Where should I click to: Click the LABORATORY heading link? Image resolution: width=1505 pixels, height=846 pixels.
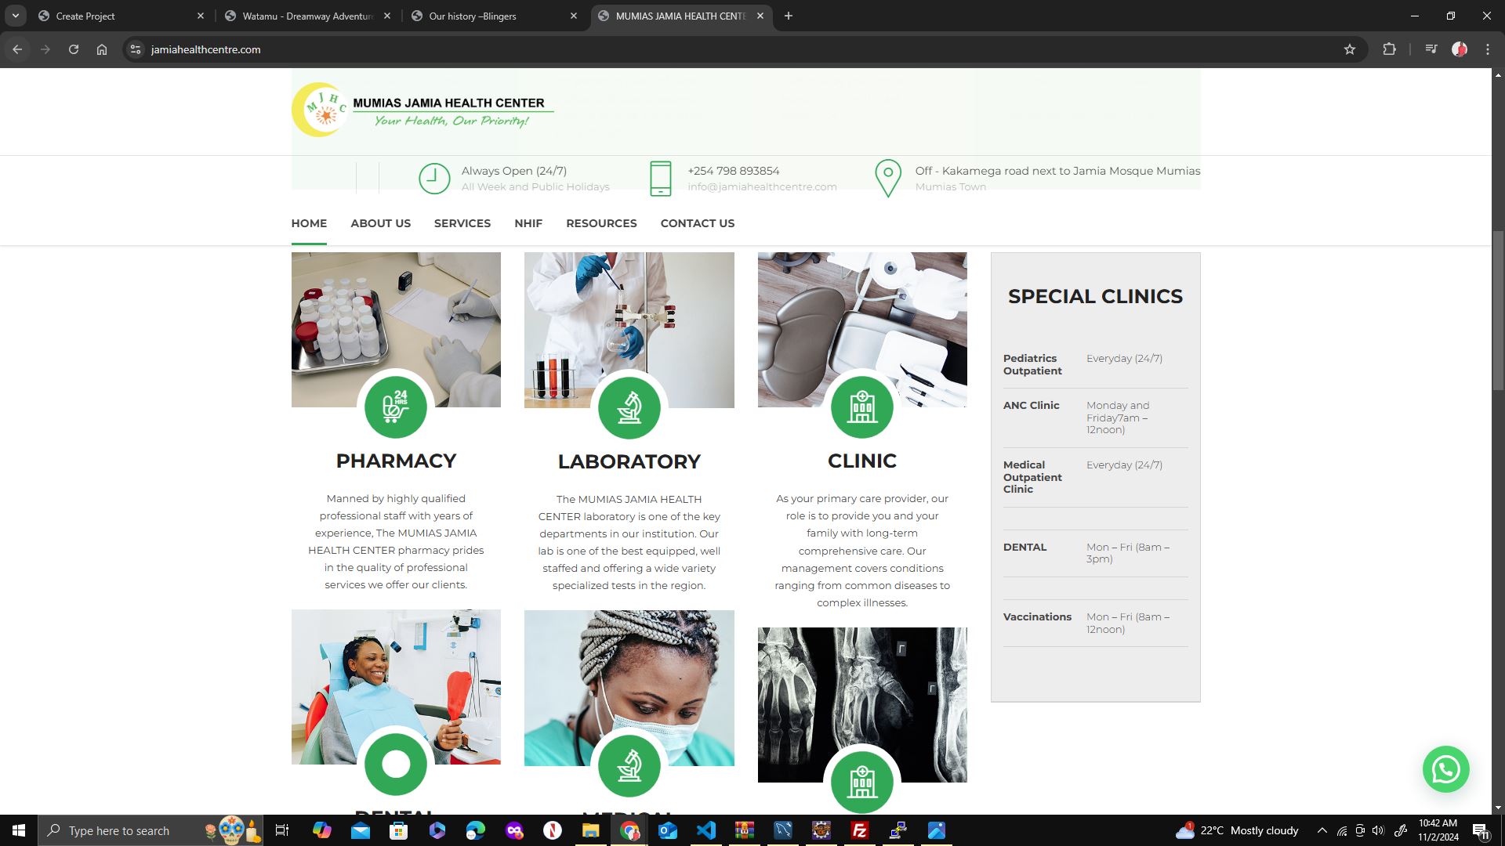click(629, 461)
